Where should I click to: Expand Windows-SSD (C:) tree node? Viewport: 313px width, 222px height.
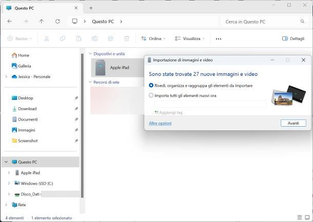click(x=9, y=184)
